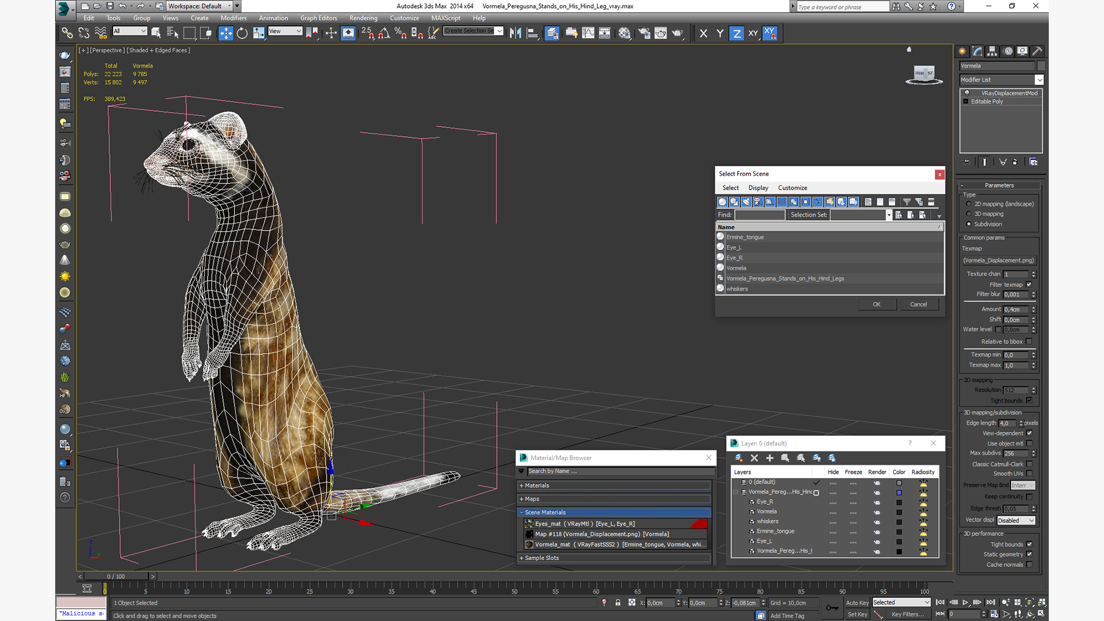
Task: Enable Classic Catmull-Clark checkbox
Action: click(1029, 464)
